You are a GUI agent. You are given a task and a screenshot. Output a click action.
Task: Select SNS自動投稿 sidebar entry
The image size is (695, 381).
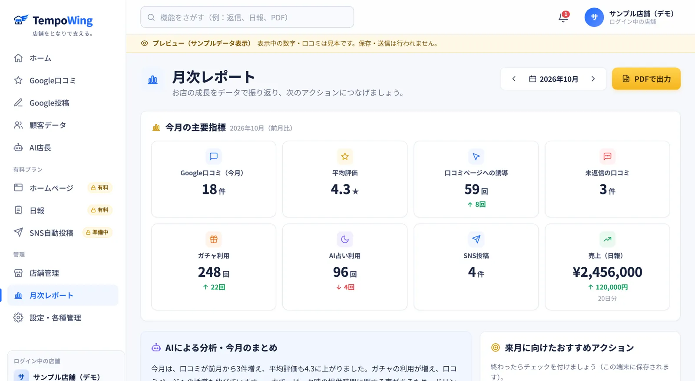click(x=63, y=233)
